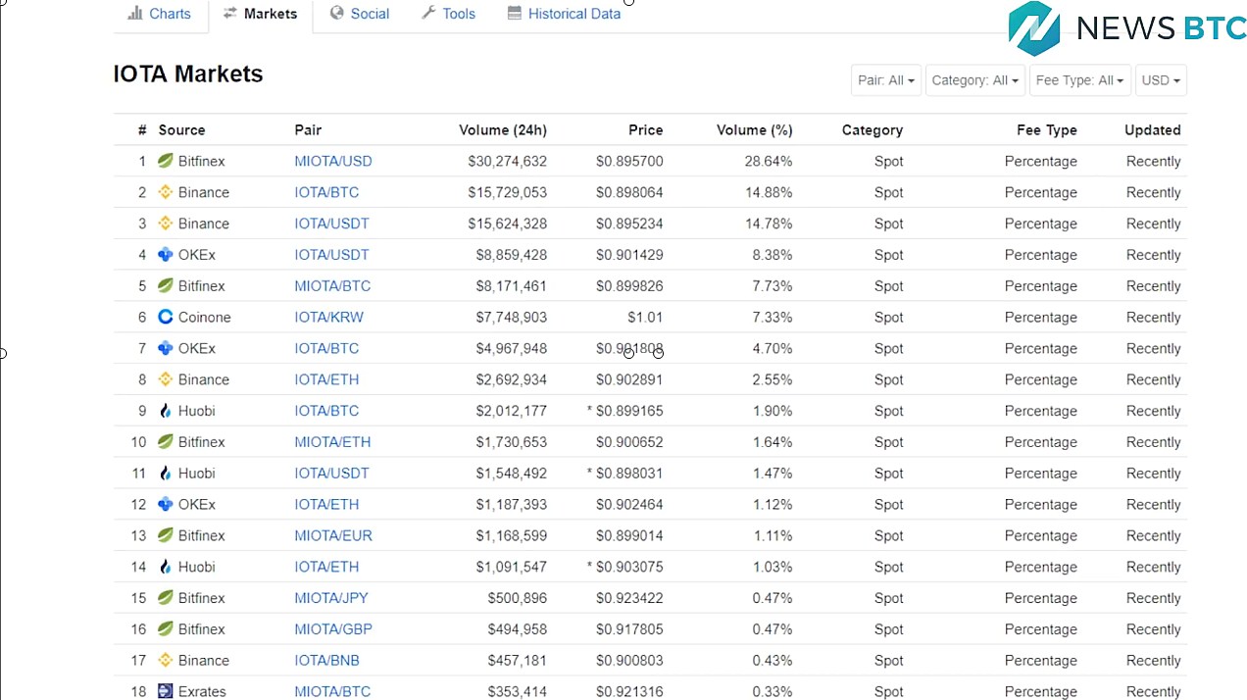Open the MIOTA/USD pair link
The image size is (1247, 700).
pyautogui.click(x=333, y=161)
